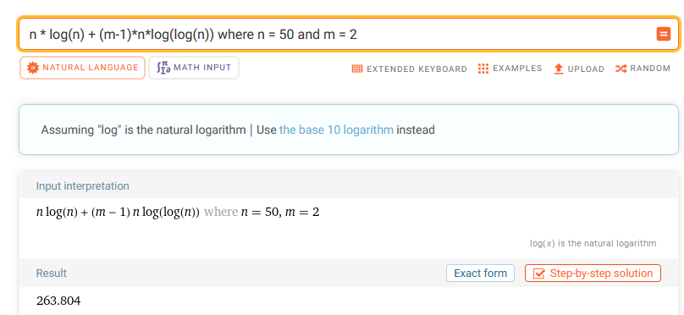The height and width of the screenshot is (315, 684).
Task: Open the Upload option
Action: (x=579, y=69)
